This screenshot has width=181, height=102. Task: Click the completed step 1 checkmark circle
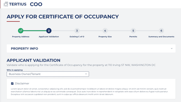tap(21, 31)
